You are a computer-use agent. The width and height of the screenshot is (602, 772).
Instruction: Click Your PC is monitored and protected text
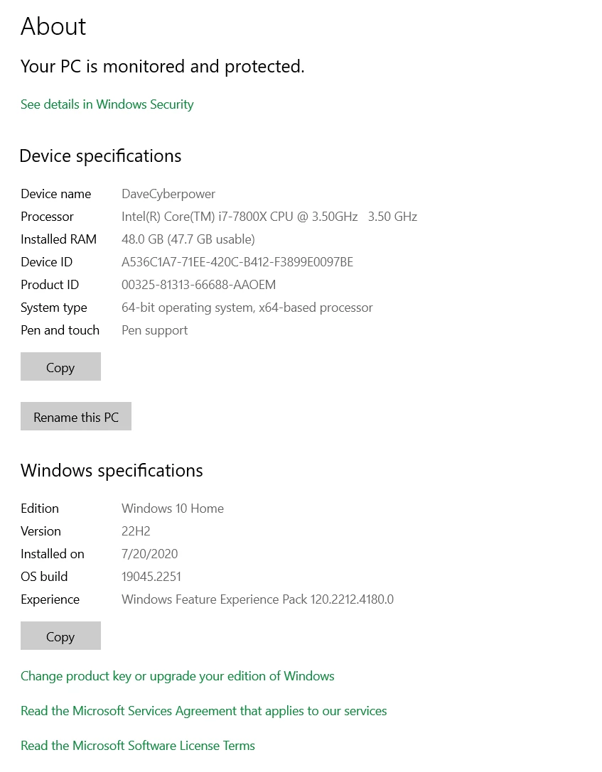[163, 67]
